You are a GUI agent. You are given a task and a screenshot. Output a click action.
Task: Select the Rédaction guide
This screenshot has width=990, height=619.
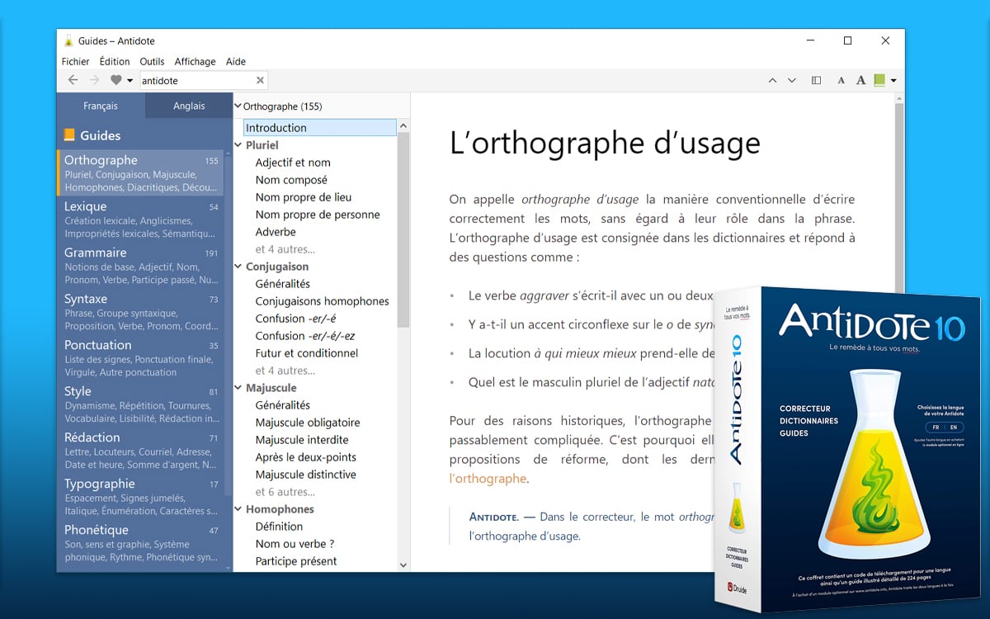[x=140, y=451]
